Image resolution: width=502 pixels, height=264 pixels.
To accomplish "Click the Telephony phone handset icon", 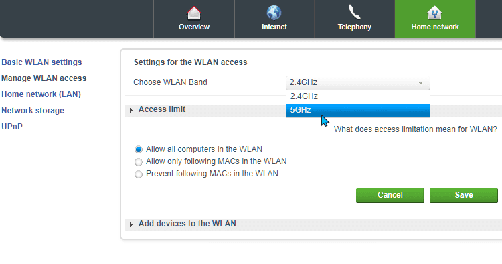I will pos(354,13).
